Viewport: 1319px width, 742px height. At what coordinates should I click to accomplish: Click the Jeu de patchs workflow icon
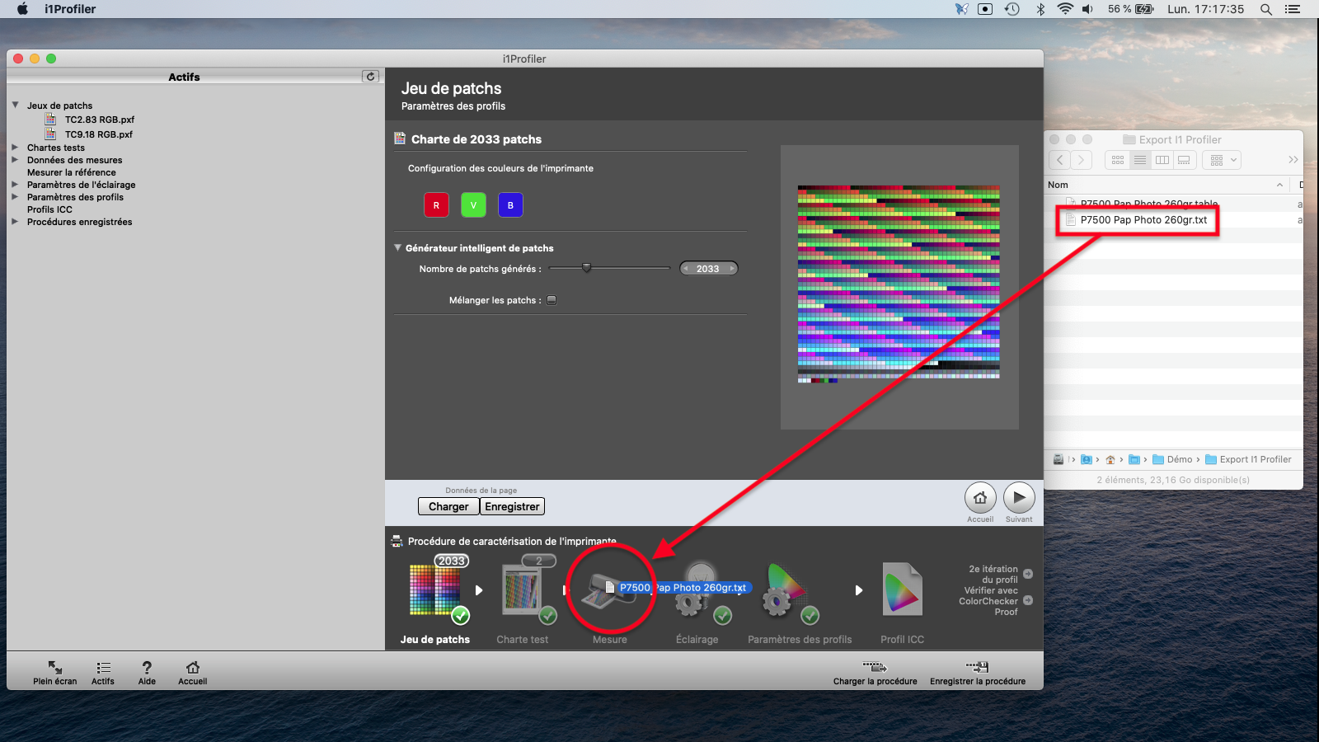click(435, 590)
